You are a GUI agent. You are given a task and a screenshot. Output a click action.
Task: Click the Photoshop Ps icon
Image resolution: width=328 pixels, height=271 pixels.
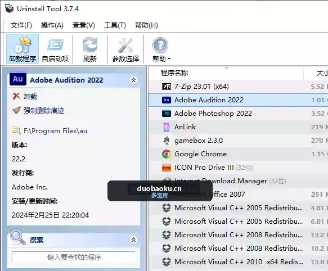[x=167, y=114]
